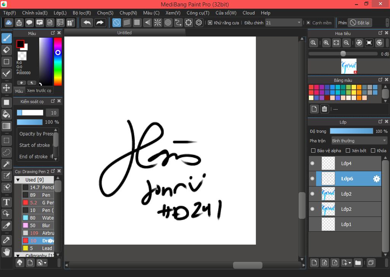
Task: Select the Gradient tool
Action: point(6,126)
